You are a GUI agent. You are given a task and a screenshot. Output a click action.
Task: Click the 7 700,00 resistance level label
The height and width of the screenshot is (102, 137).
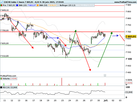[4, 30]
